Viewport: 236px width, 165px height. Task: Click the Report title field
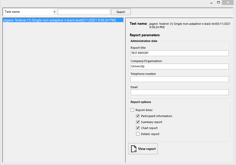tap(179, 53)
